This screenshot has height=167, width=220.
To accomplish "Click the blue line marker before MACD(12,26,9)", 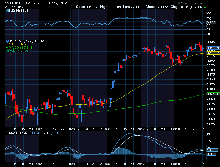I will tap(7, 133).
